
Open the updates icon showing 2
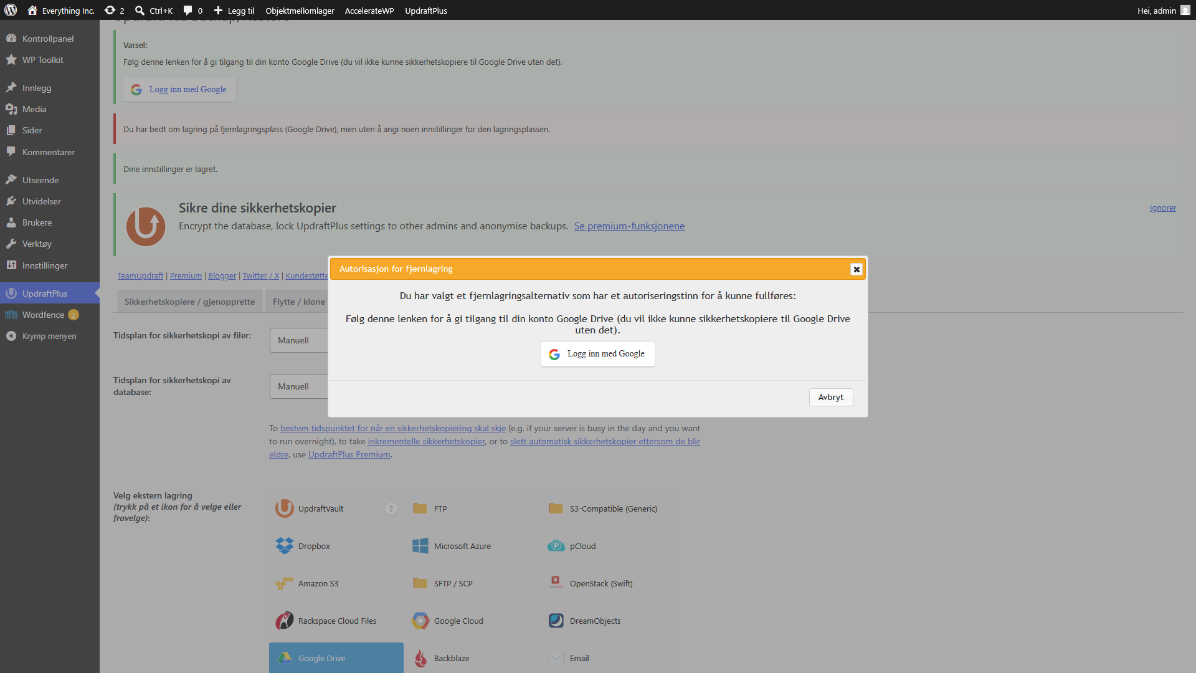(x=110, y=10)
